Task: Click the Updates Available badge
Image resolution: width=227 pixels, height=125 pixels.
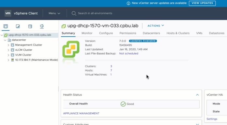Action: coord(143,41)
